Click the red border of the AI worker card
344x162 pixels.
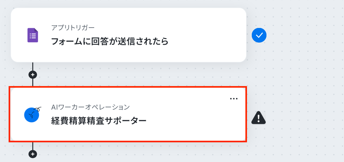(x=128, y=87)
